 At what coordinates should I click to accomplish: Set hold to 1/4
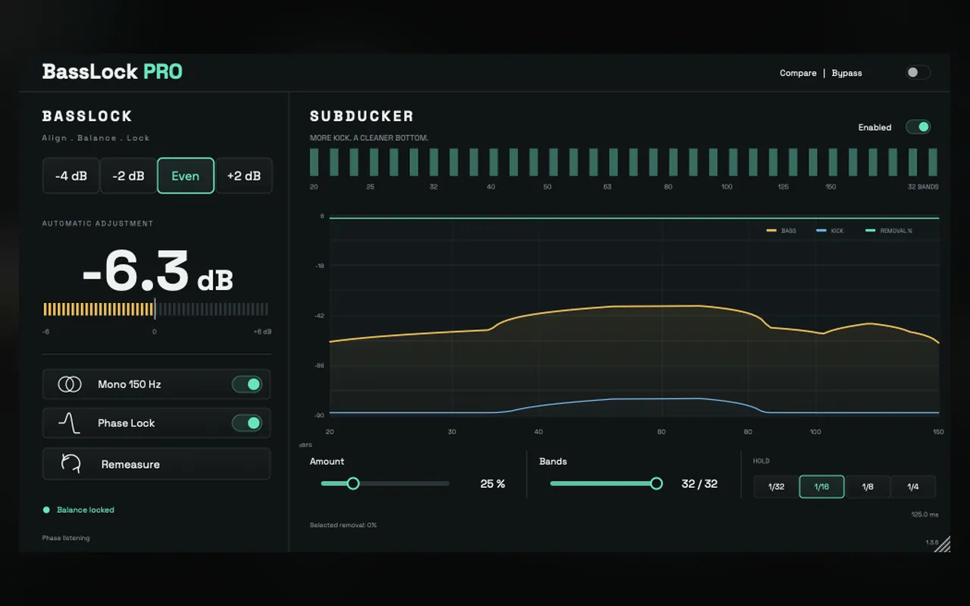click(x=913, y=486)
